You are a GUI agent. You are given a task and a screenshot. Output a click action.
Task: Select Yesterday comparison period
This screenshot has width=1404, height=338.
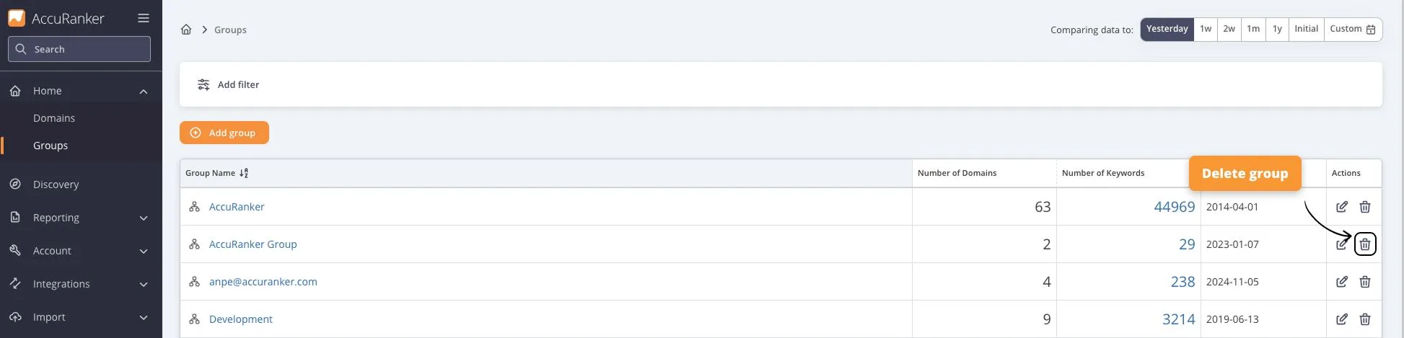click(x=1167, y=29)
